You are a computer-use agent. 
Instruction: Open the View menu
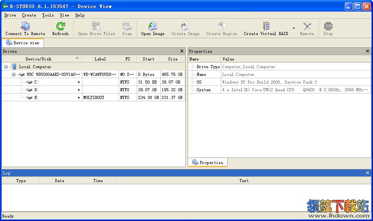(64, 15)
